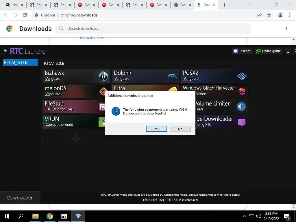Open the network icon in system tray
This screenshot has width=296, height=222.
[252, 216]
